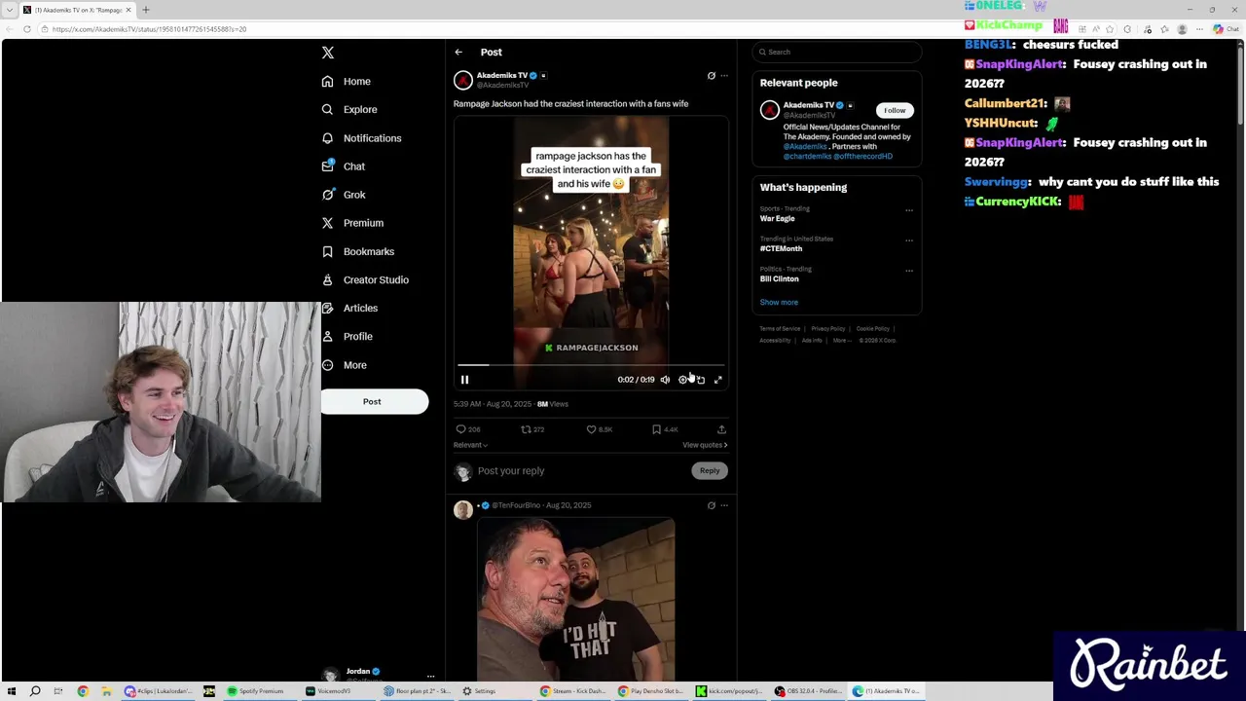Open Settings window from taskbar
This screenshot has width=1246, height=701.
point(480,691)
